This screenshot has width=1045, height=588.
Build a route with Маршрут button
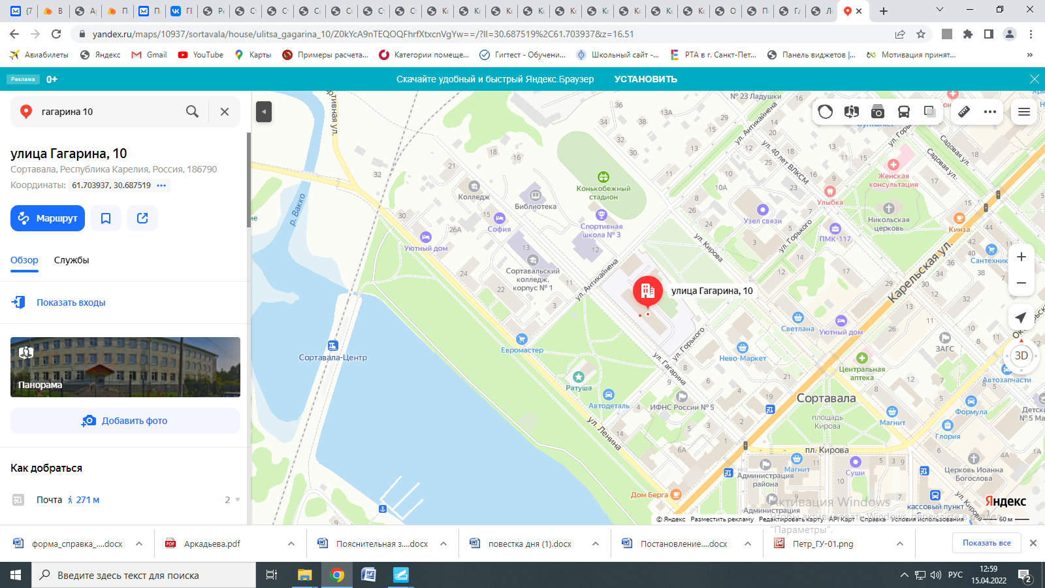pos(48,218)
